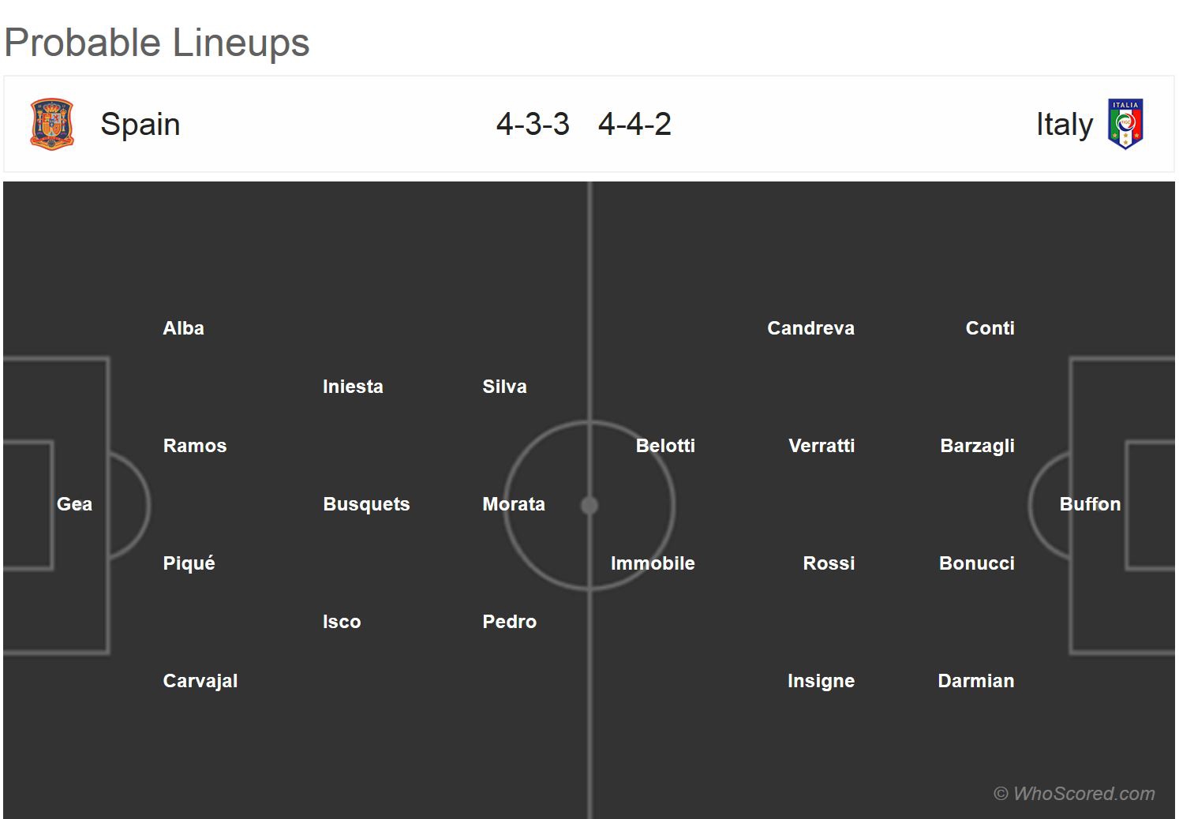
Task: Click the Spain team crest icon
Action: 52,125
